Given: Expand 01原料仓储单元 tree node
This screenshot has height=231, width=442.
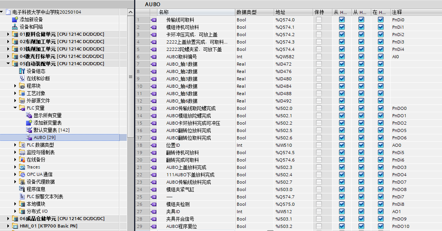Looking at the screenshot, I should 8,34.
